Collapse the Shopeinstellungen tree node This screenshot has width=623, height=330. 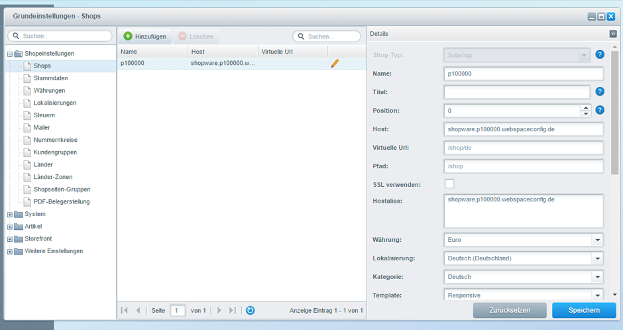pyautogui.click(x=10, y=54)
